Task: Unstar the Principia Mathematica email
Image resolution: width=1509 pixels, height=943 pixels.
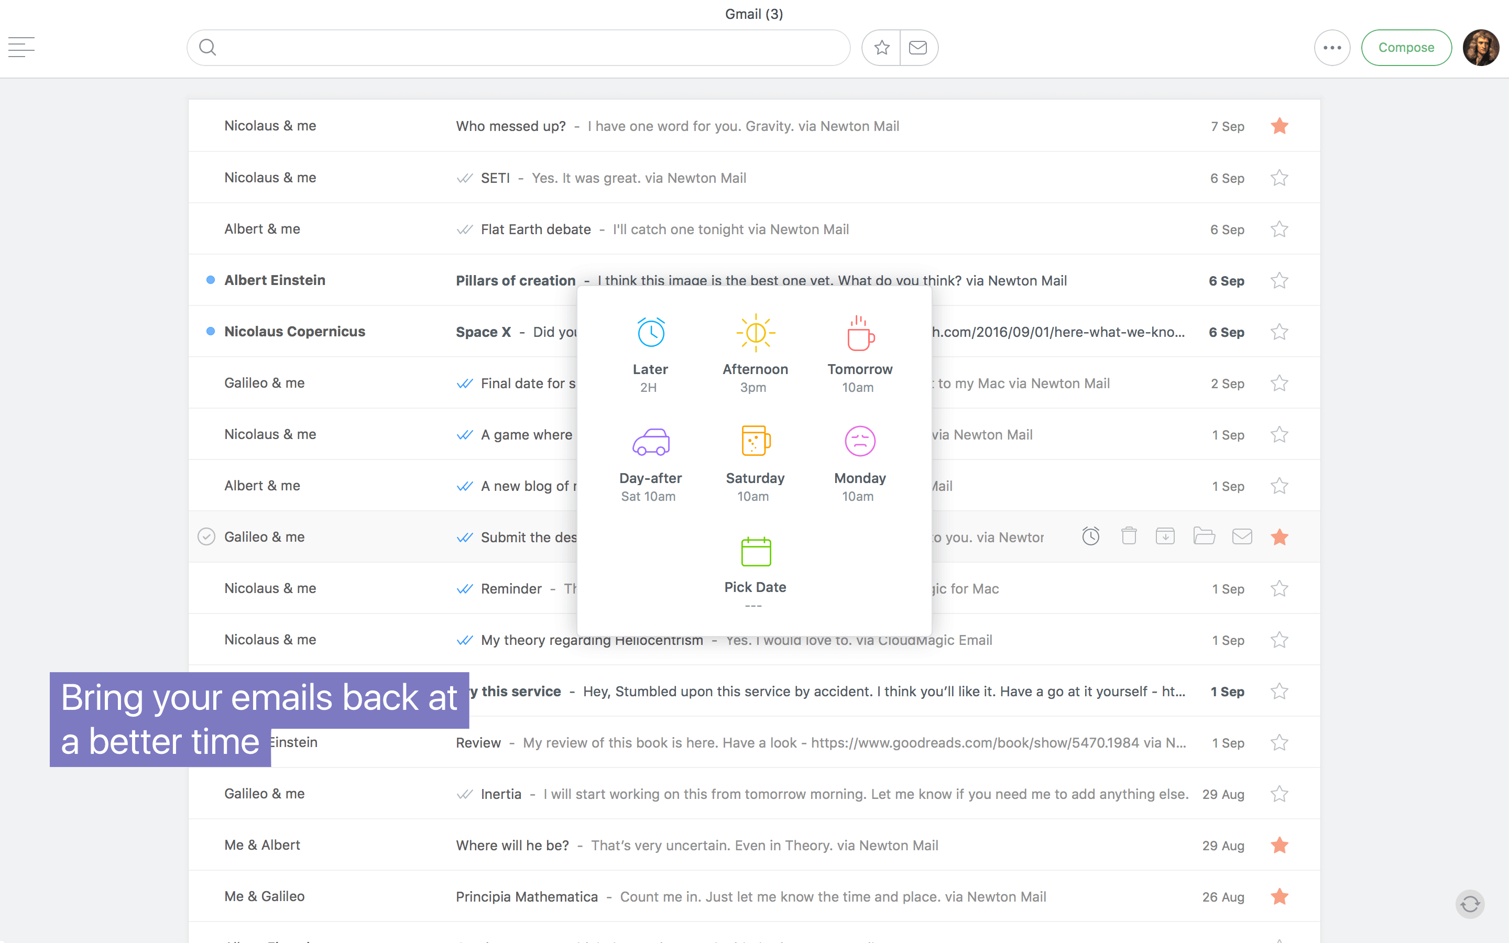Action: (1280, 896)
